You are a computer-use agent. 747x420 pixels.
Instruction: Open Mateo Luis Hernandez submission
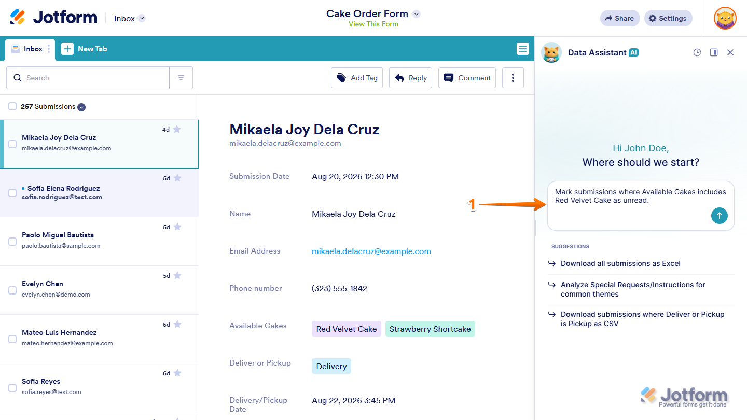[99, 339]
